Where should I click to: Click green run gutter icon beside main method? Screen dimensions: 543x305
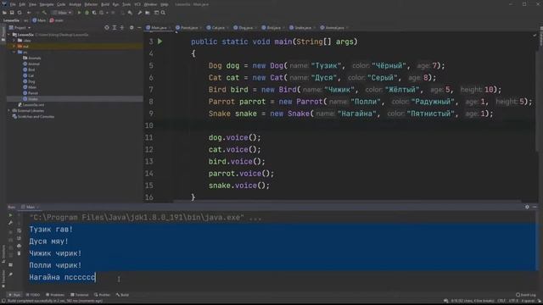pos(160,42)
